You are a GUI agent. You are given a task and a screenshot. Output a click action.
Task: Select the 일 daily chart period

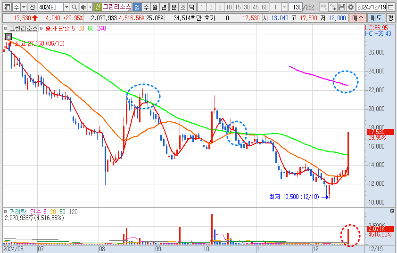point(137,7)
